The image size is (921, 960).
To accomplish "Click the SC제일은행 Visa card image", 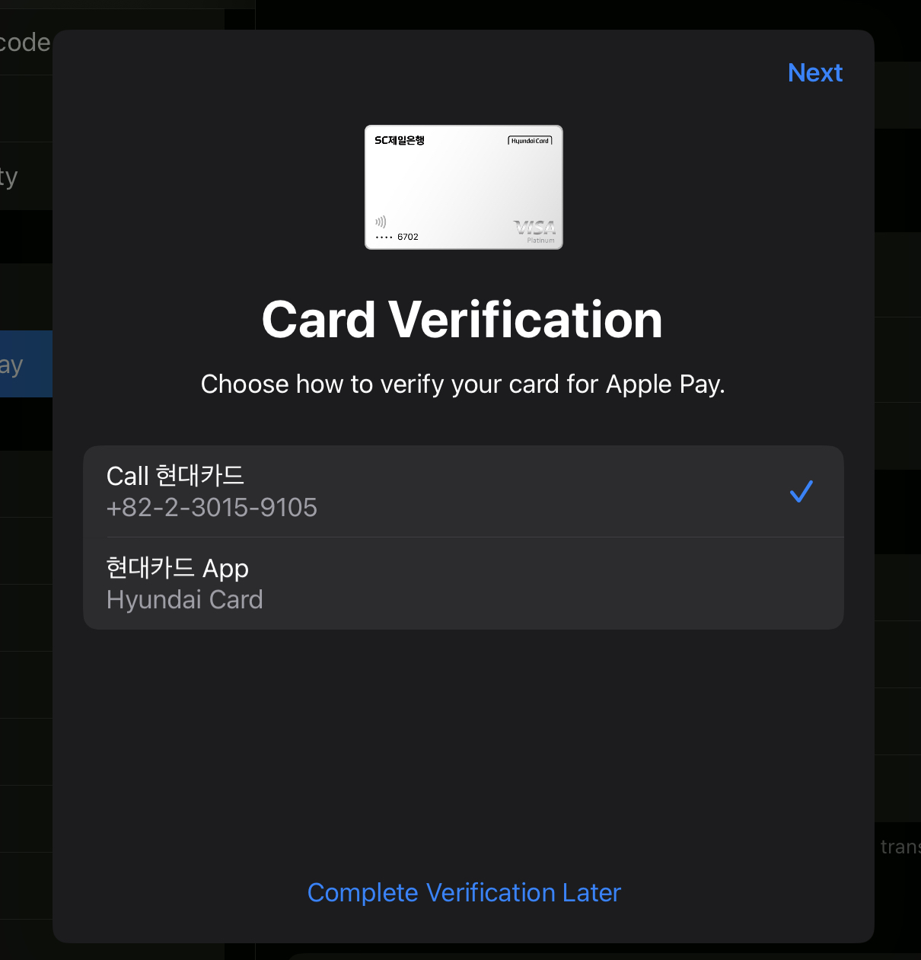I will point(464,187).
